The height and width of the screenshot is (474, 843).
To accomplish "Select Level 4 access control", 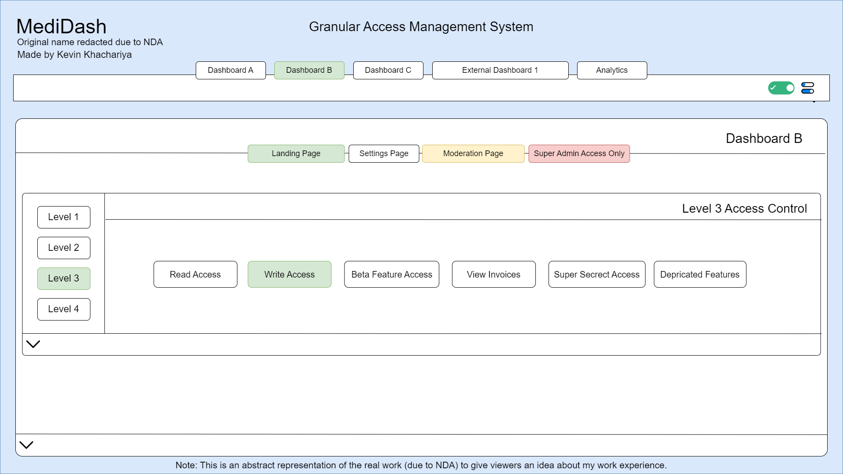I will pyautogui.click(x=63, y=309).
